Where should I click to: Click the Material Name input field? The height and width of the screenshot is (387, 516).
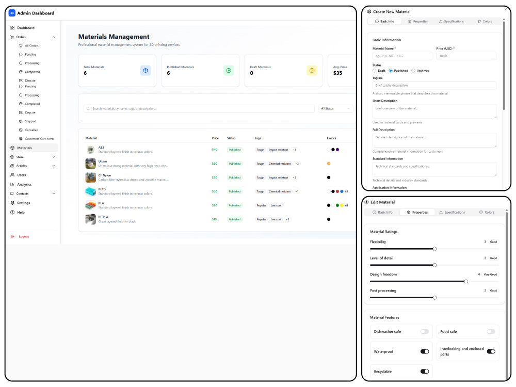pos(402,56)
